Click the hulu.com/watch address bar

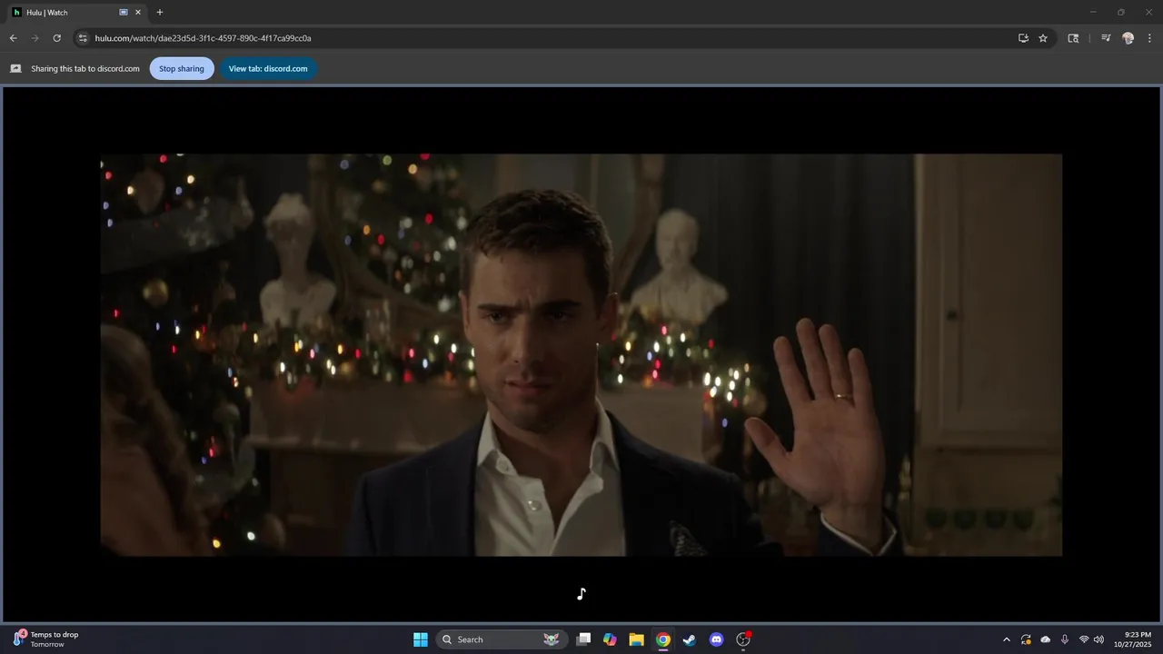[545, 38]
